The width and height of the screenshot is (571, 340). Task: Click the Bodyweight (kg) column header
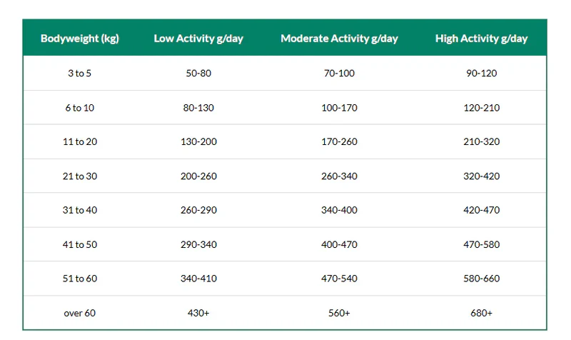coord(80,39)
